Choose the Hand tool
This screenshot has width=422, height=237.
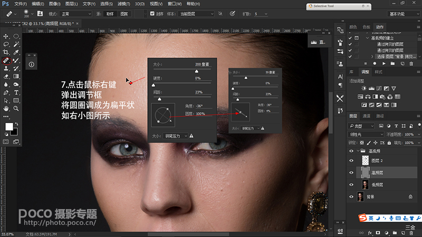tap(6, 108)
